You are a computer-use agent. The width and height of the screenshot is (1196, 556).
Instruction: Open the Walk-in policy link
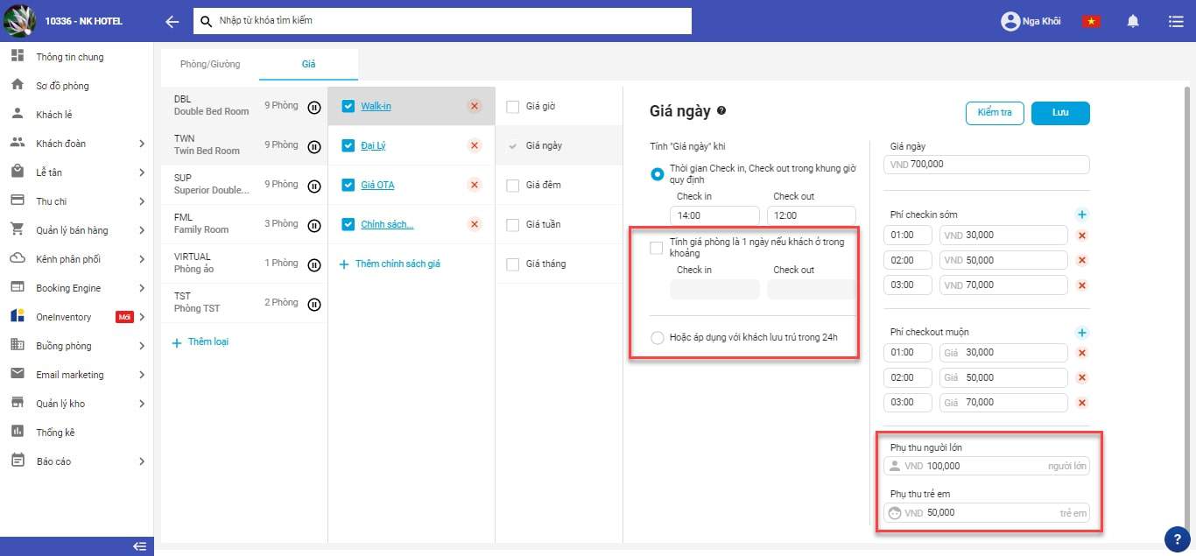coord(376,106)
